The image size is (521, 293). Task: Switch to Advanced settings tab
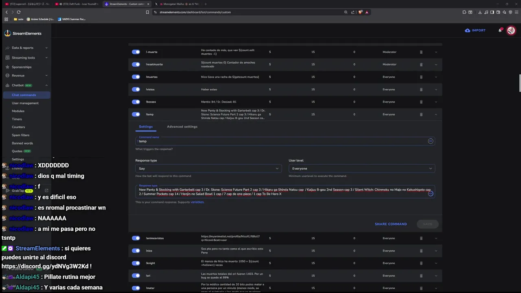(182, 127)
